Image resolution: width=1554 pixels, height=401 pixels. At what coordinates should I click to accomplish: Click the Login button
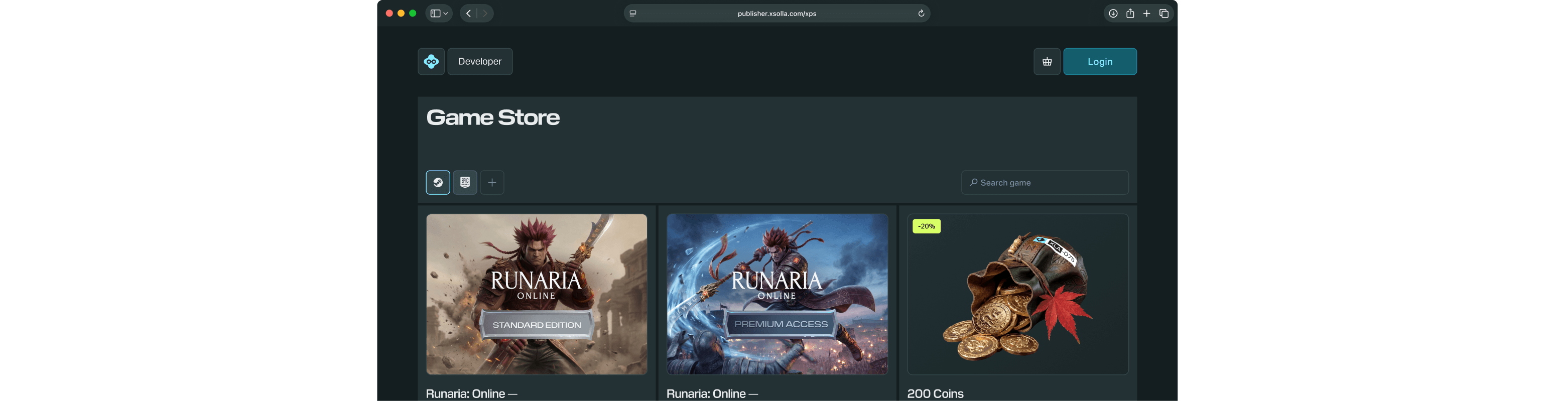1100,62
